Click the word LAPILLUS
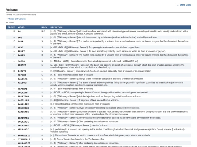The width and height of the screenshot is (197, 147). [x=23, y=101]
